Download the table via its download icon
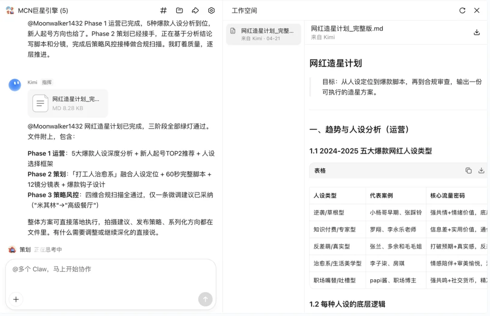490x316 pixels. [x=481, y=170]
